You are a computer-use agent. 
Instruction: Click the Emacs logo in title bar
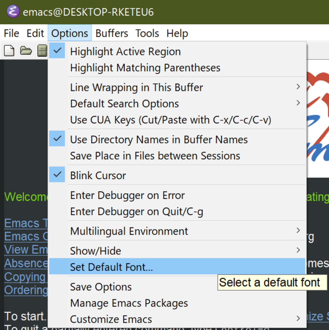point(13,12)
